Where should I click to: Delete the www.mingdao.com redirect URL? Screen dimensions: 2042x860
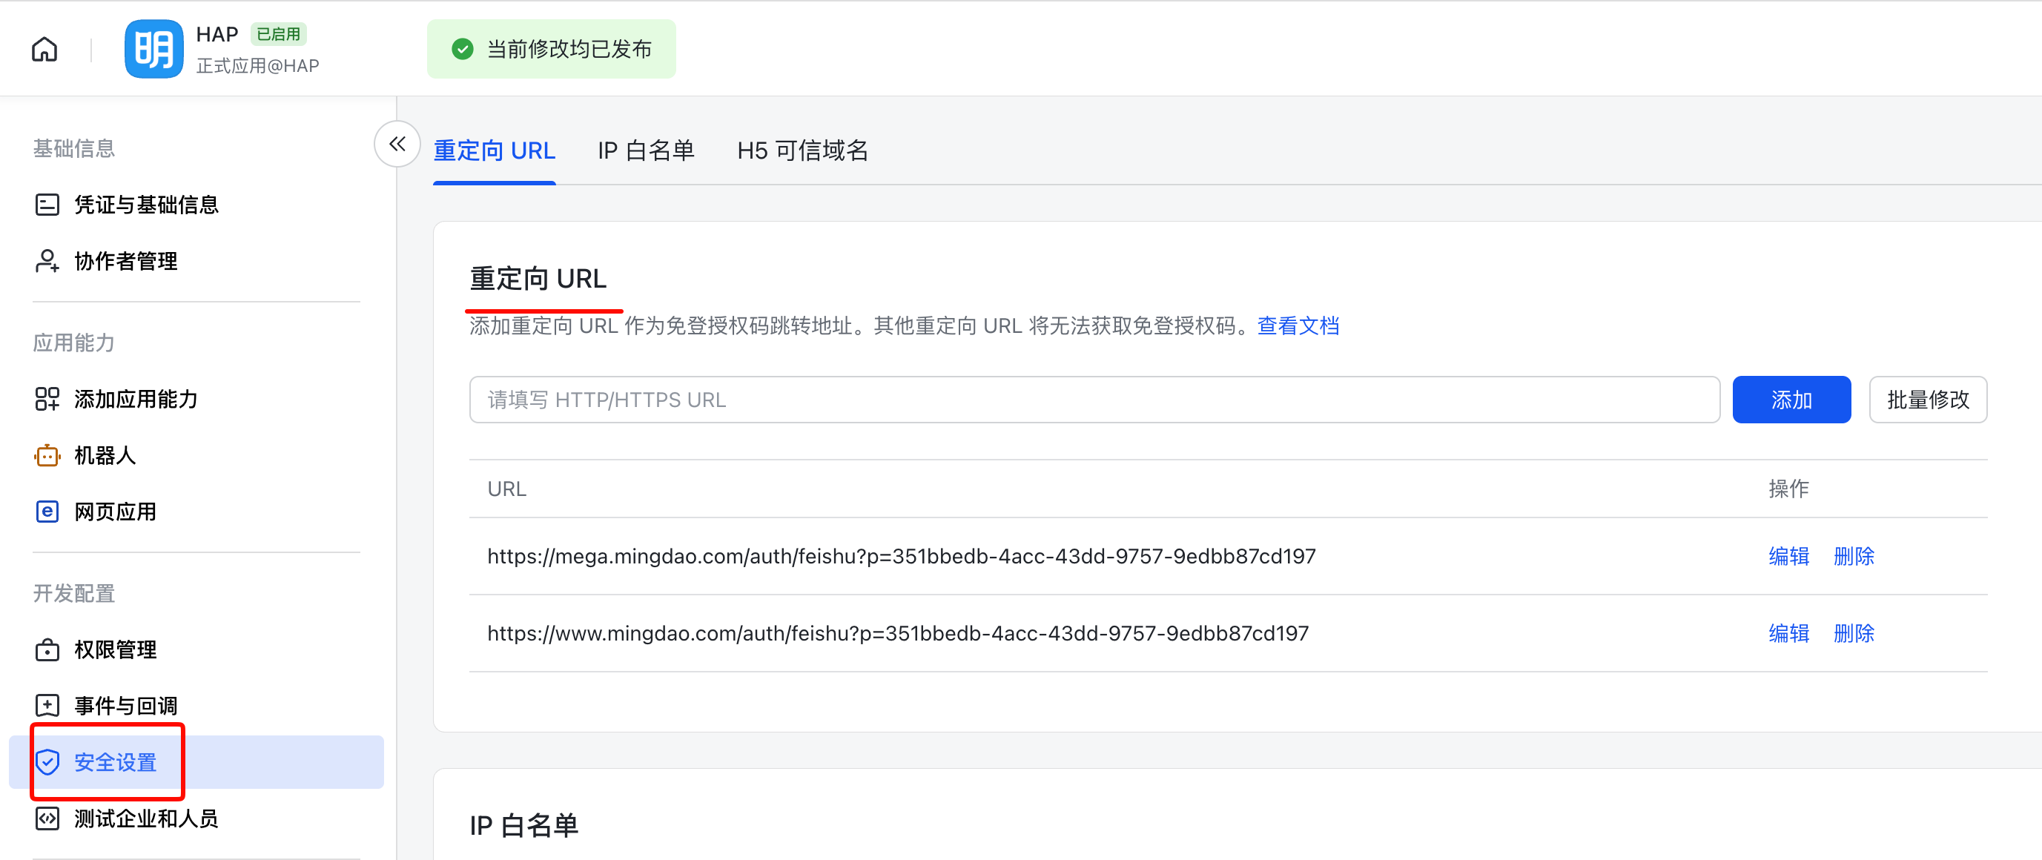1854,633
